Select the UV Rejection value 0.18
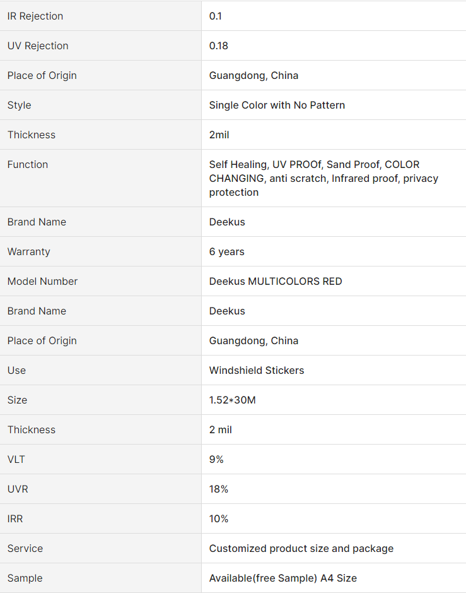Screen dimensions: 466x593 tap(219, 45)
